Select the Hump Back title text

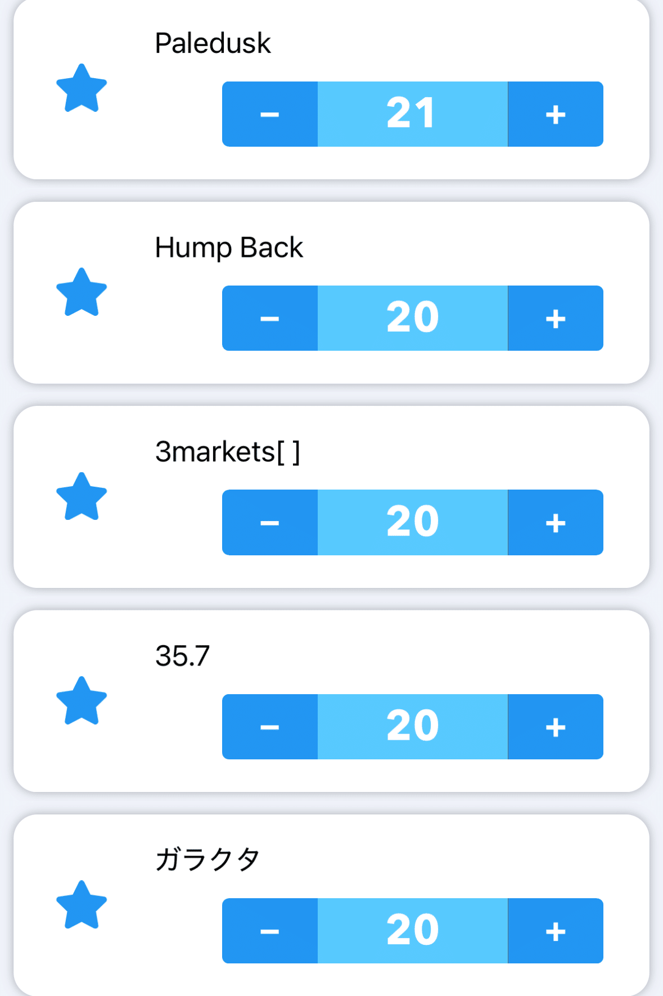pyautogui.click(x=229, y=247)
